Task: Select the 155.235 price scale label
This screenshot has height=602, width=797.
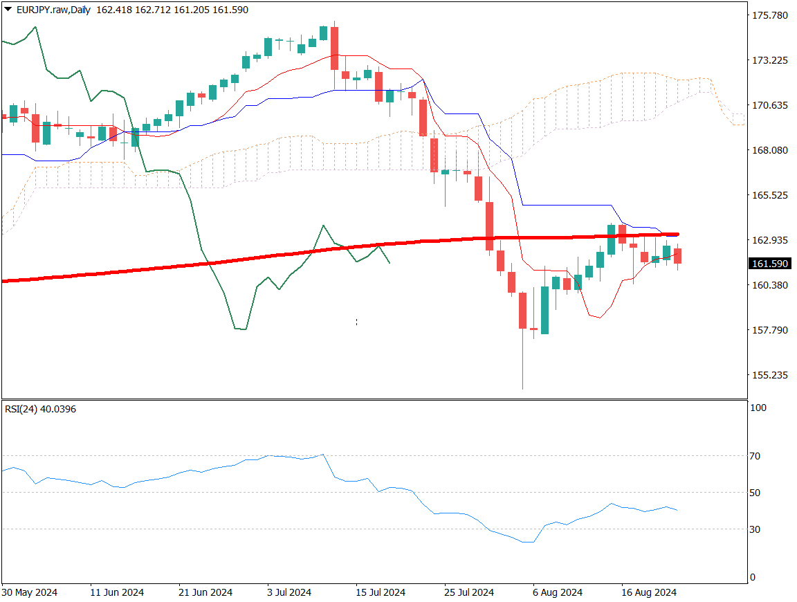Action: tap(770, 375)
